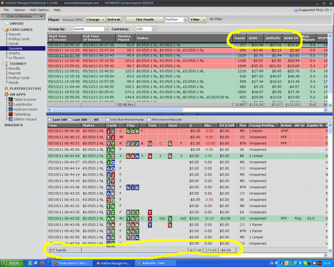Open the RAKEBACK section
This screenshot has width=334, height=267.
[14, 125]
